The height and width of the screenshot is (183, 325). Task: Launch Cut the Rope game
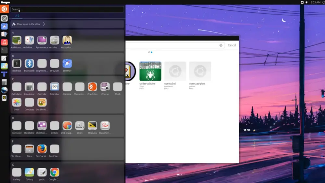coord(42,102)
